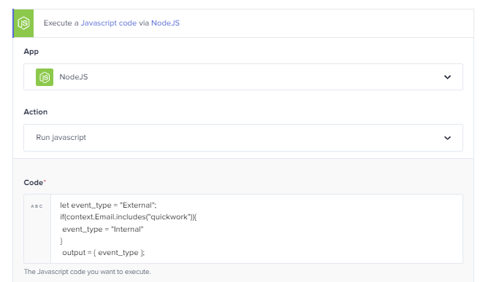Expand the App dropdown chevron
Screen dimensions: 483x282
click(447, 77)
